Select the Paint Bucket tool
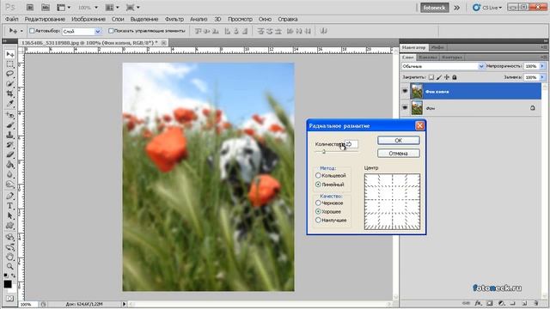 [9, 164]
